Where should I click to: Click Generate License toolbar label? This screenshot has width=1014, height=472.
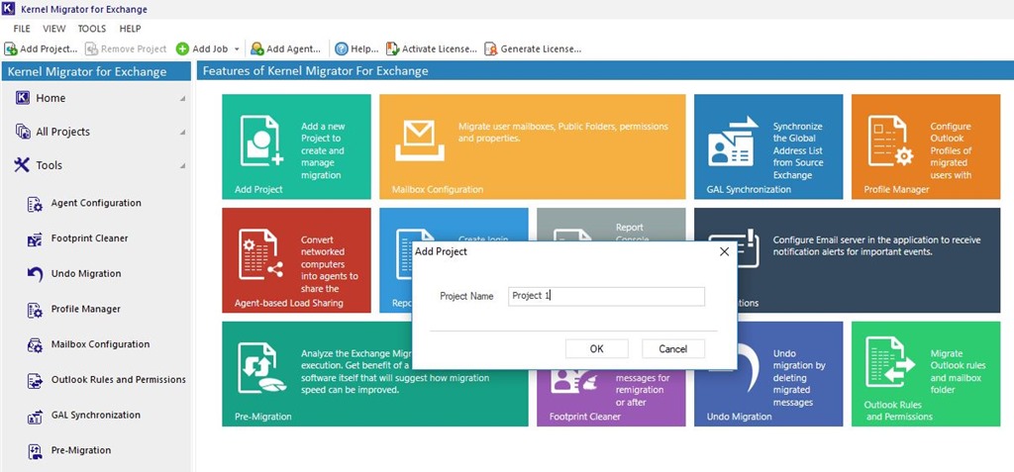point(541,49)
